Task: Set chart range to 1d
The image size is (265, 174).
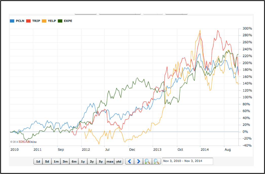Action: (x=38, y=162)
